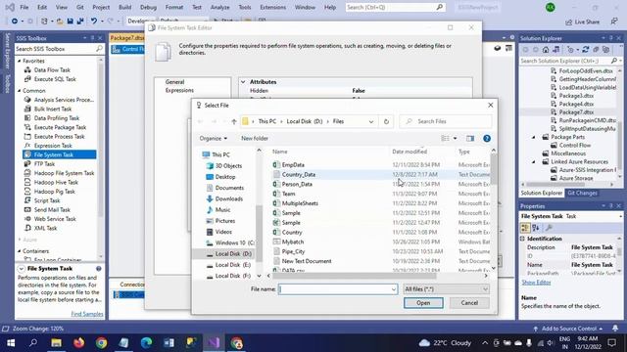The height and width of the screenshot is (352, 627).
Task: Select Execute Process Task item
Action: [x=59, y=137]
